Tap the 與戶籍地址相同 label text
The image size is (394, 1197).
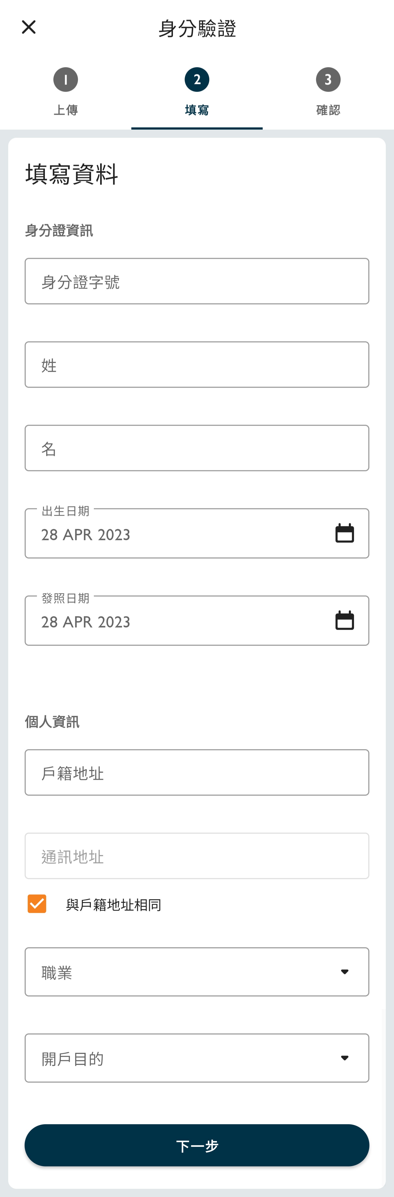tap(113, 905)
